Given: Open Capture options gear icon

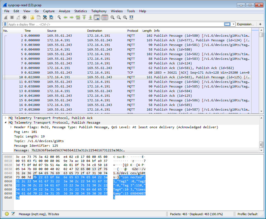Looking at the screenshot, I should [25, 17].
